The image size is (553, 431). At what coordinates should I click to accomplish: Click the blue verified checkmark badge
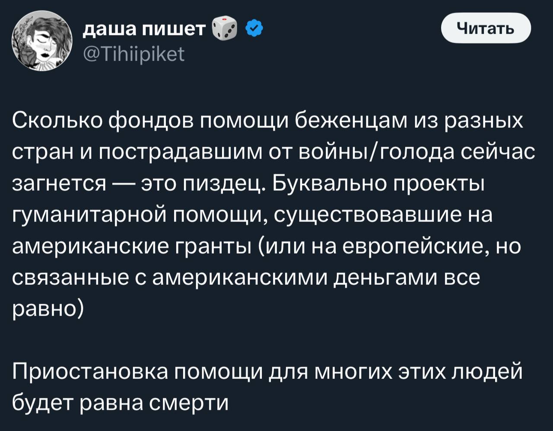click(254, 29)
